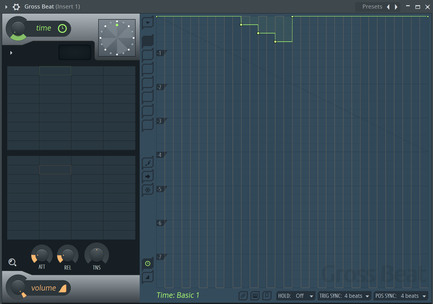Close the Gross Beat window
Screen dimensions: 433x304
428,7
